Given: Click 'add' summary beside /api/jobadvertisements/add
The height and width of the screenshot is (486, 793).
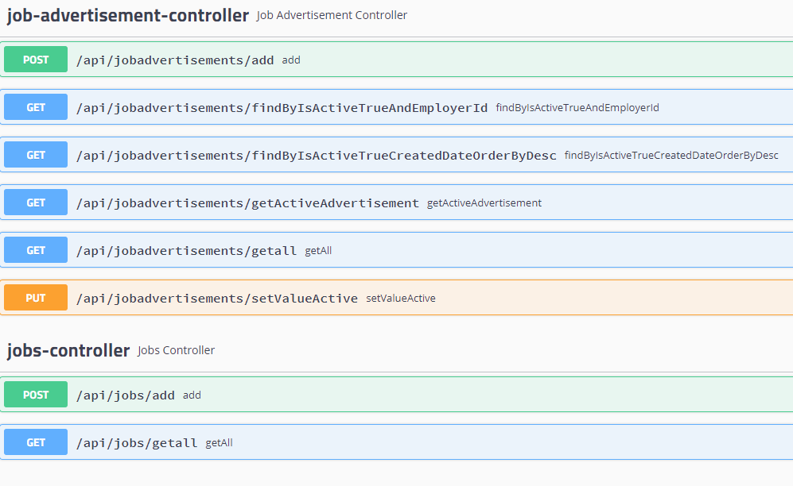Looking at the screenshot, I should [291, 60].
